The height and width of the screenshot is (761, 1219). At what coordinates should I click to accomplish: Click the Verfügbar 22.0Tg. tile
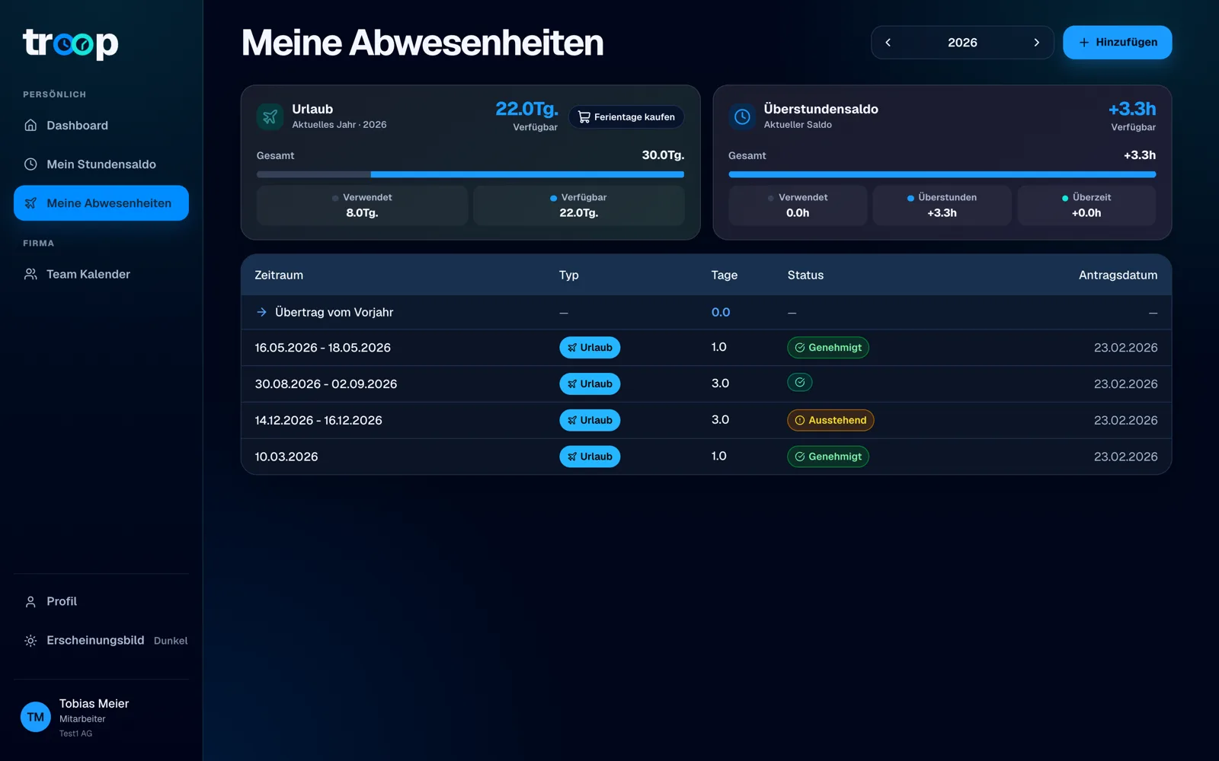click(x=579, y=205)
